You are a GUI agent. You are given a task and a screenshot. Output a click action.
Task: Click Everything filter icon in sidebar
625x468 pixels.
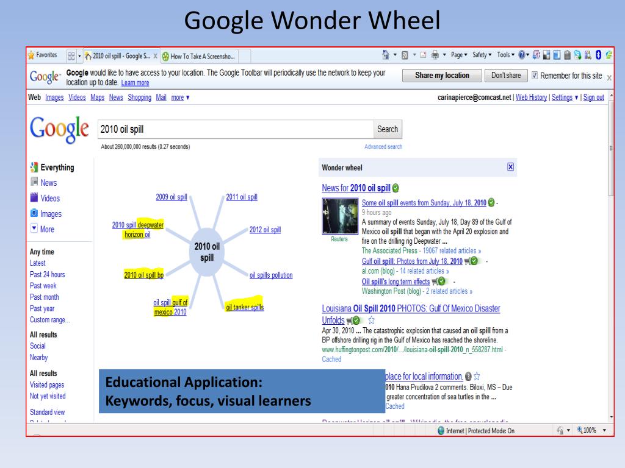click(34, 168)
